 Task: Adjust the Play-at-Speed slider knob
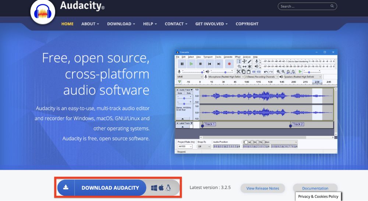point(309,72)
